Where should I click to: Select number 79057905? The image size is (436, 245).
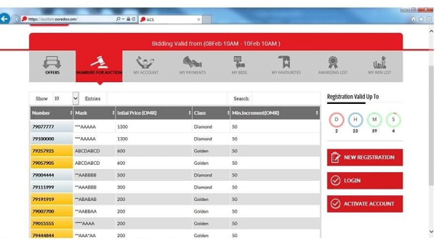[x=43, y=163]
